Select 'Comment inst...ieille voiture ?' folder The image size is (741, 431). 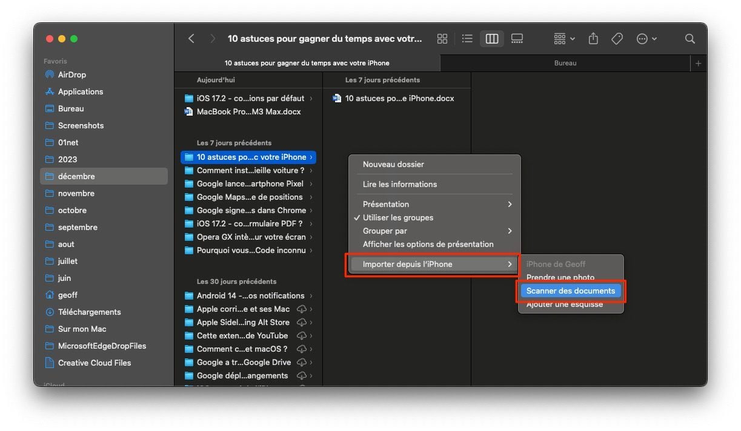pyautogui.click(x=248, y=170)
